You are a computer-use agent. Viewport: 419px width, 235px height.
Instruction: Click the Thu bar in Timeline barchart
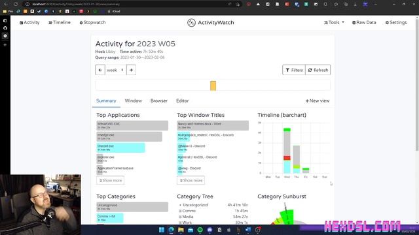[x=297, y=159]
